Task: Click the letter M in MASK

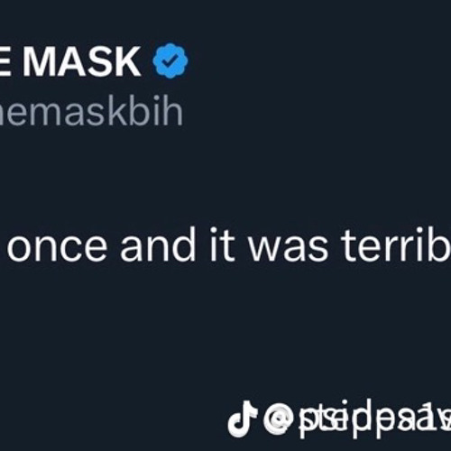Action: pos(39,61)
